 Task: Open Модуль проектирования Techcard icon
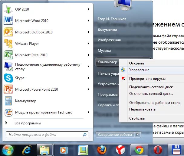point(8,112)
